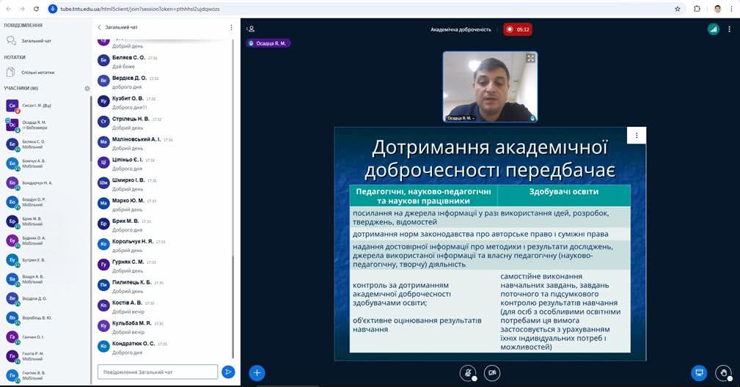Select Загальний чат in the sidebar

[x=36, y=40]
